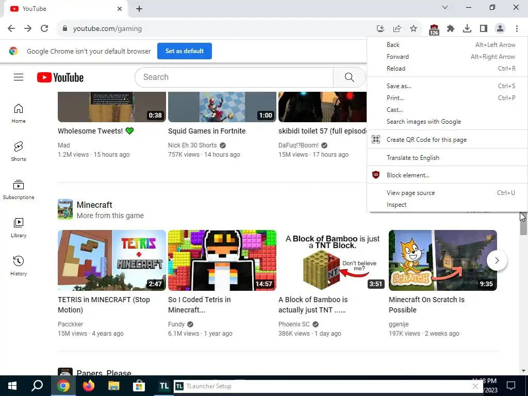The height and width of the screenshot is (396, 528).
Task: Click the TLauncher taskbar icon
Action: 164,386
